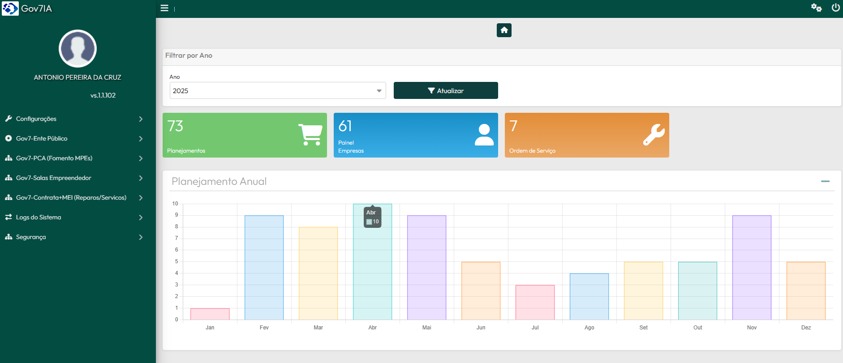The width and height of the screenshot is (843, 363).
Task: Click the user profile avatar
Action: [x=77, y=49]
